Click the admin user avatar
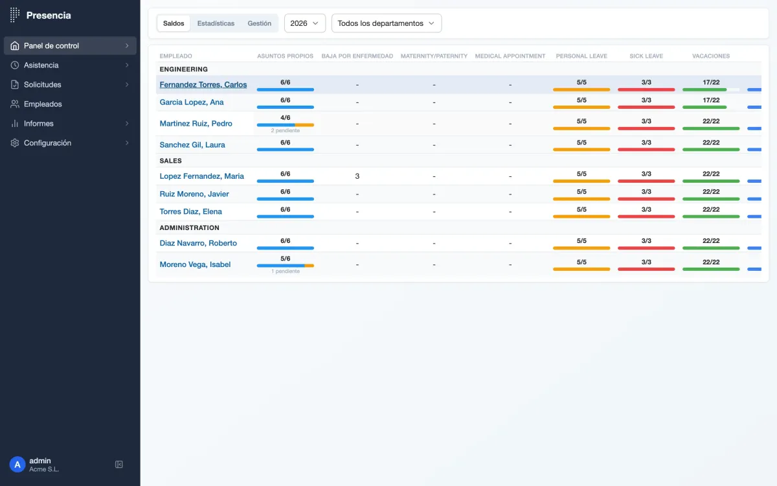This screenshot has width=777, height=486. (x=17, y=465)
